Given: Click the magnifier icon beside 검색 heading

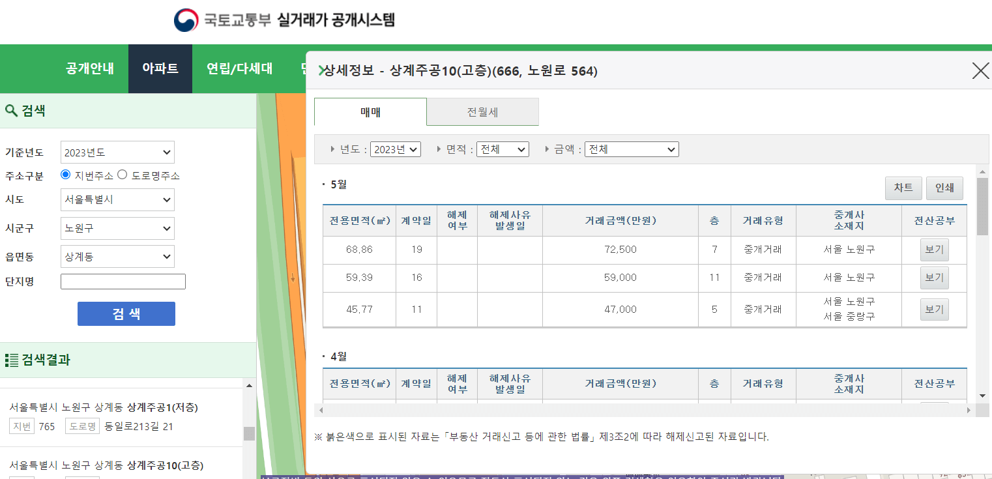Looking at the screenshot, I should pos(10,111).
